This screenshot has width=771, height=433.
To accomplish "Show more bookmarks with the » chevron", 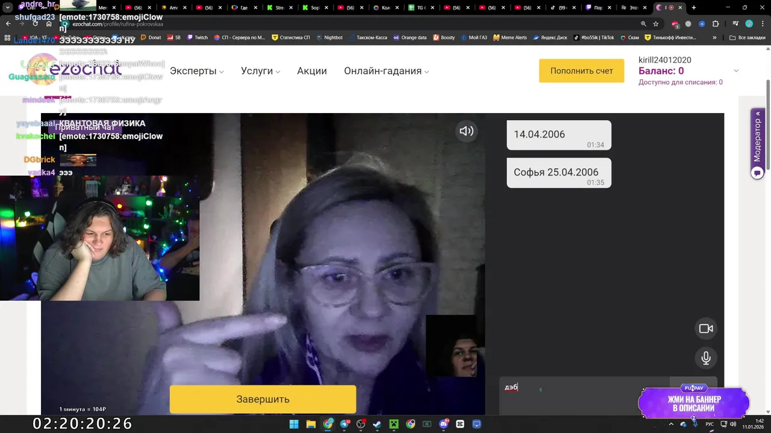I will point(714,37).
